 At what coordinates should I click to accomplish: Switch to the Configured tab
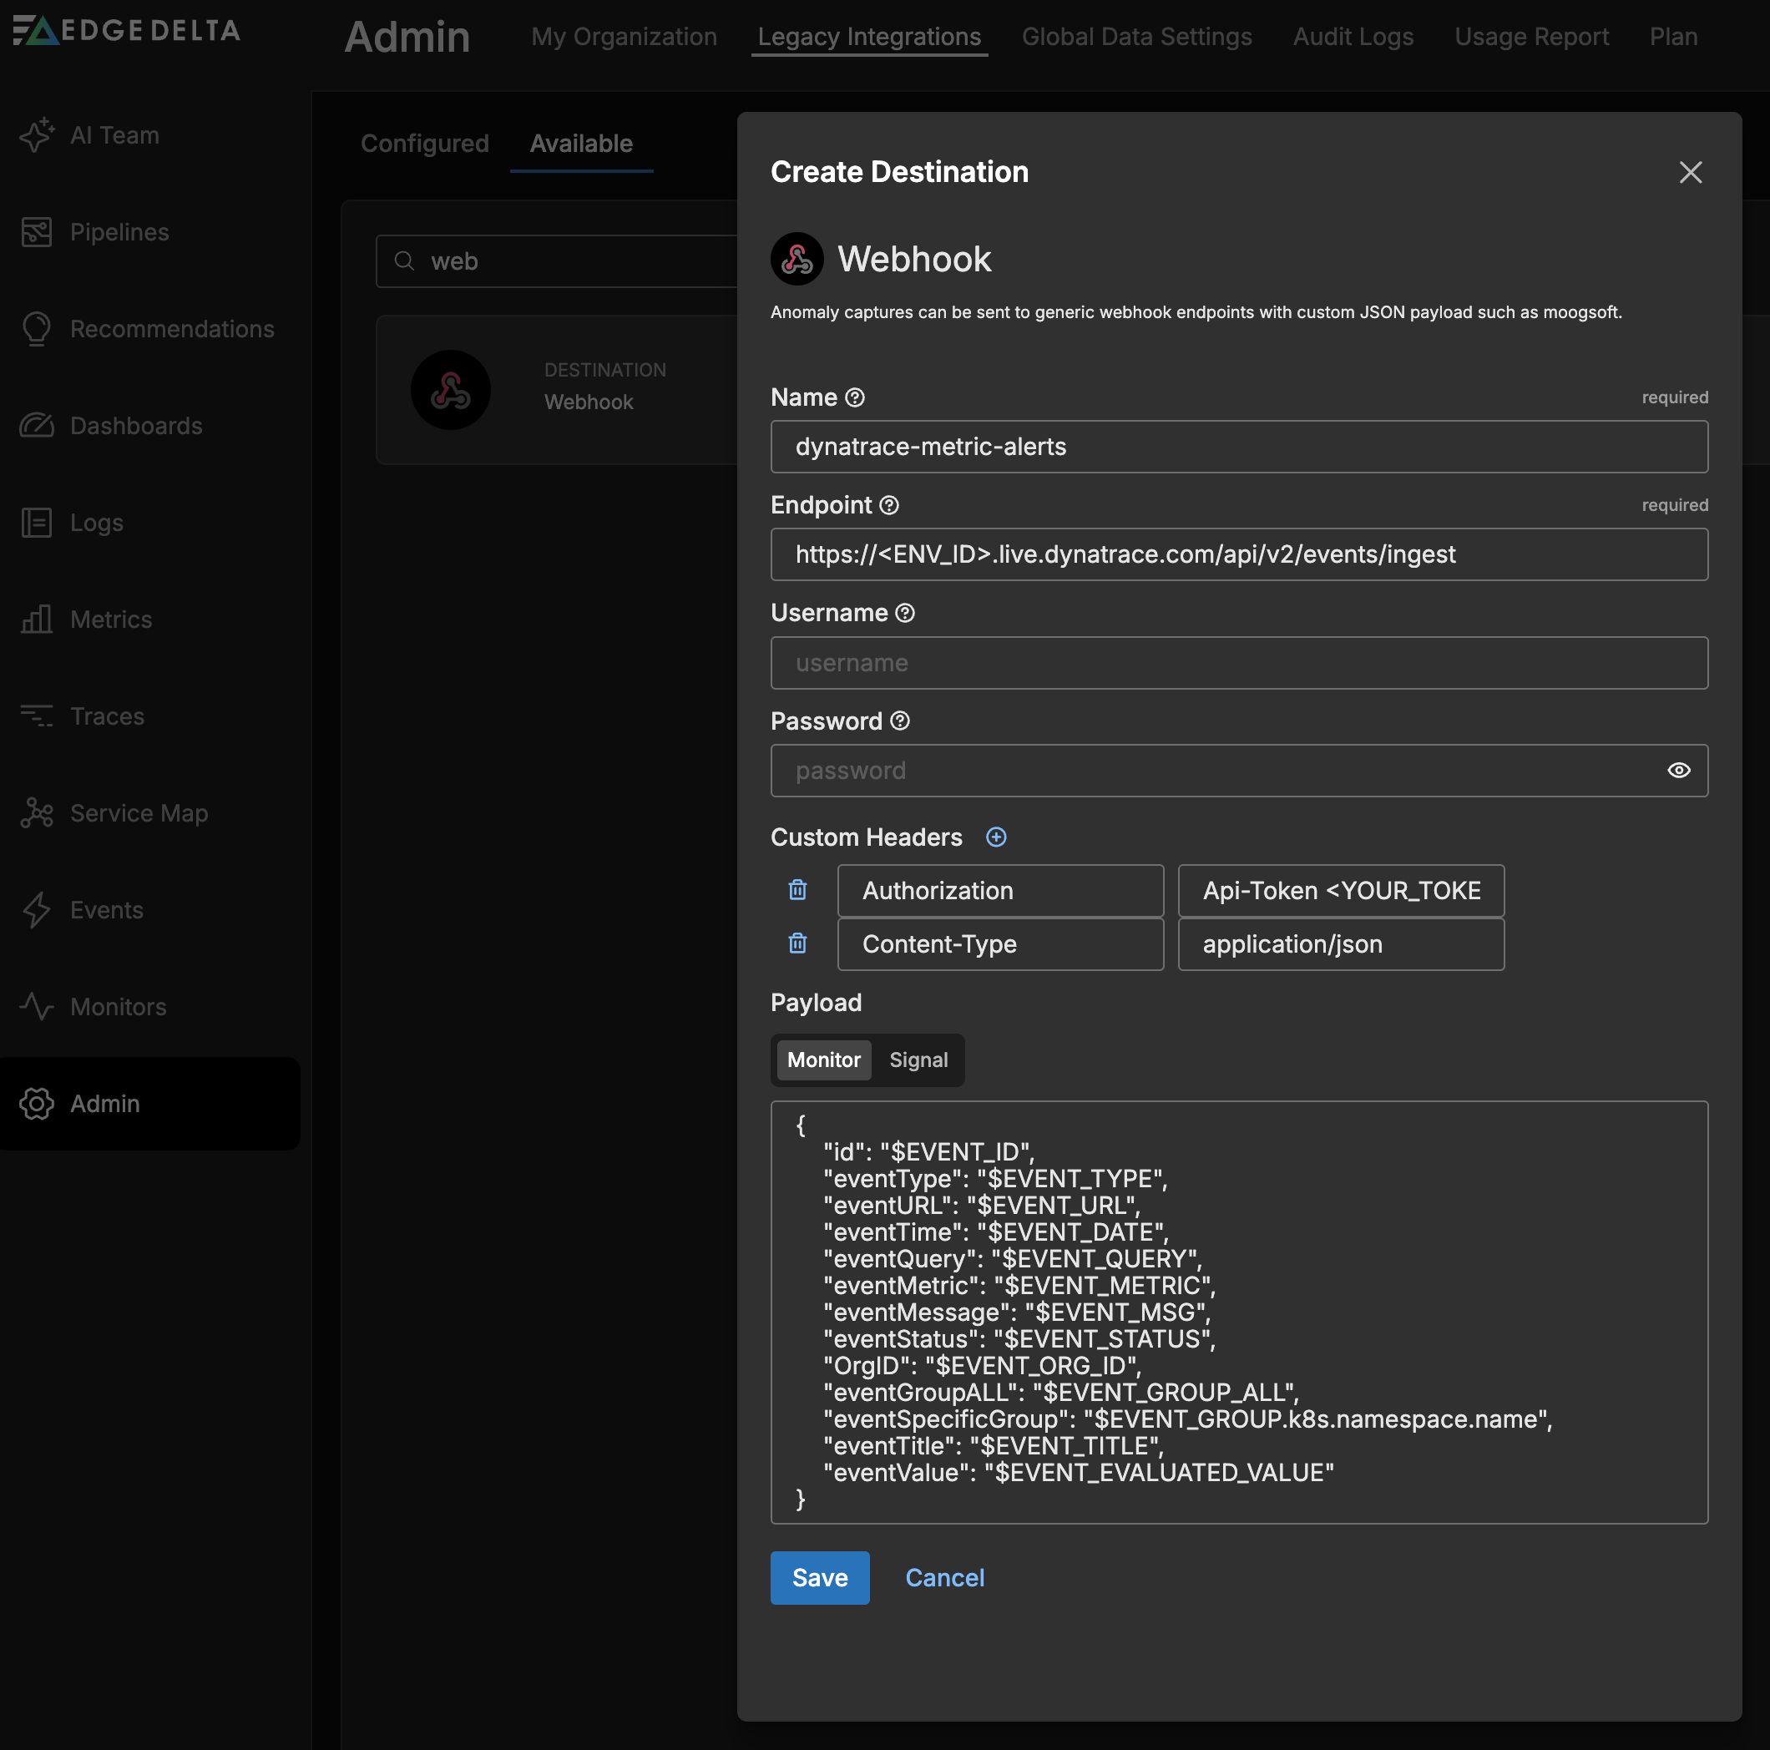(x=425, y=143)
